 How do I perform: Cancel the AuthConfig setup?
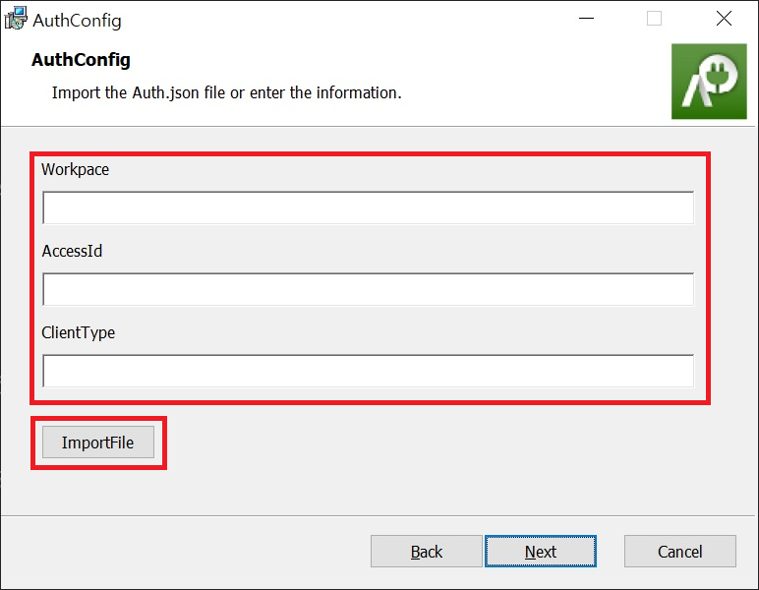point(679,552)
